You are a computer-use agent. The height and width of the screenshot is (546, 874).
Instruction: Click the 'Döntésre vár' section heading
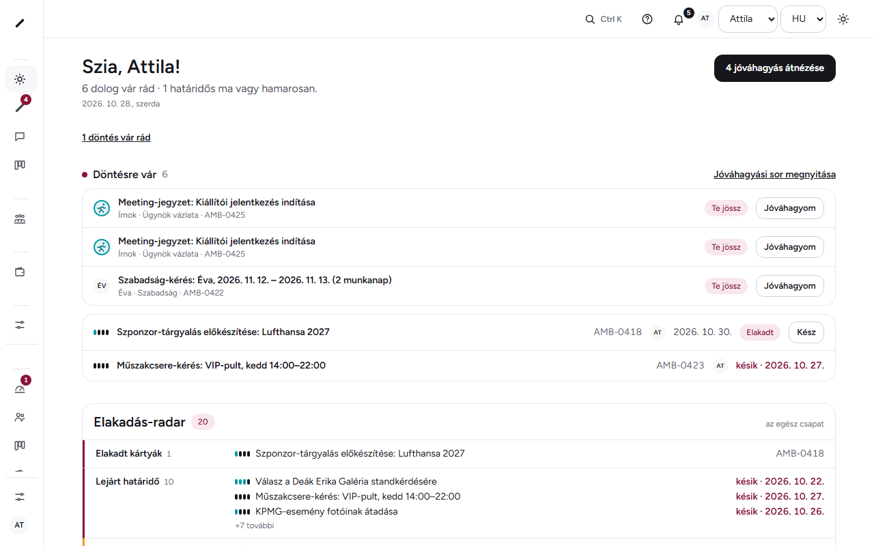click(124, 175)
